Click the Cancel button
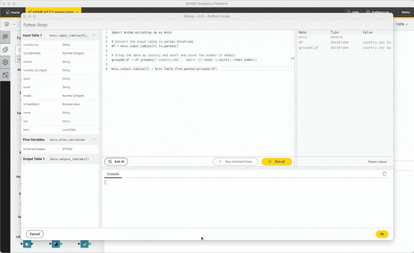 coord(35,234)
